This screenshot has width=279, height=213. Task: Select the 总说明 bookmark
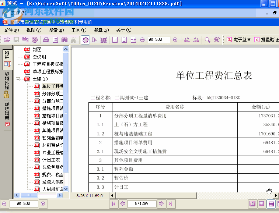(39, 57)
